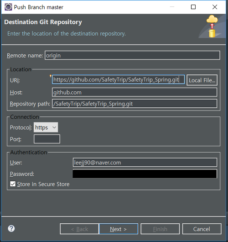This screenshot has height=242, width=228.
Task: Open the Protocol https dropdown
Action: point(46,127)
